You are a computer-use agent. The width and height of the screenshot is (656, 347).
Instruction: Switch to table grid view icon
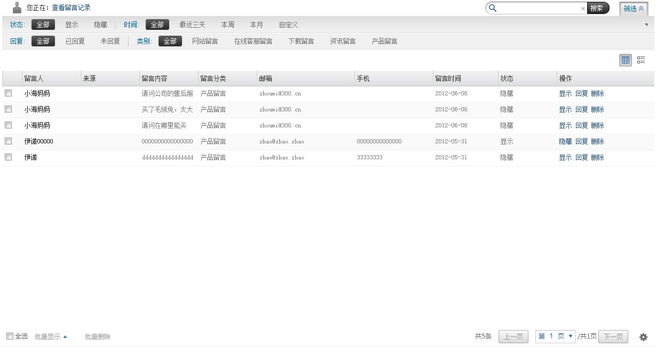click(x=626, y=60)
